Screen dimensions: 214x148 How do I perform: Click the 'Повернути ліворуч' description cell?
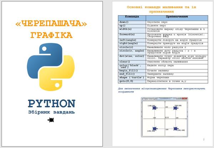[x=177, y=40]
